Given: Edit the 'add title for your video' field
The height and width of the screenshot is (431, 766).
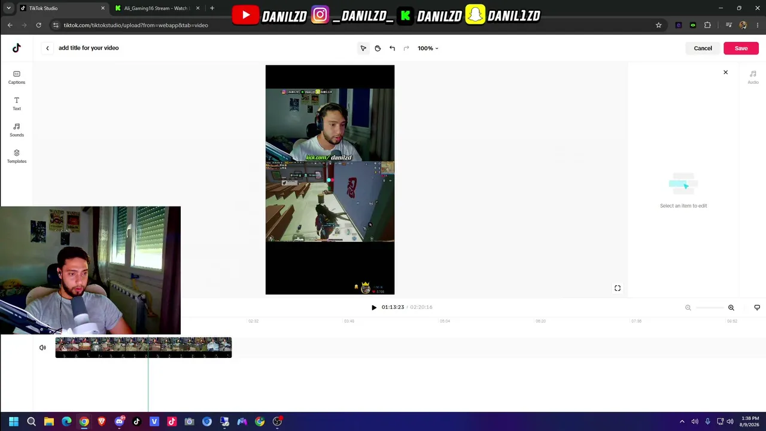Looking at the screenshot, I should (x=89, y=48).
